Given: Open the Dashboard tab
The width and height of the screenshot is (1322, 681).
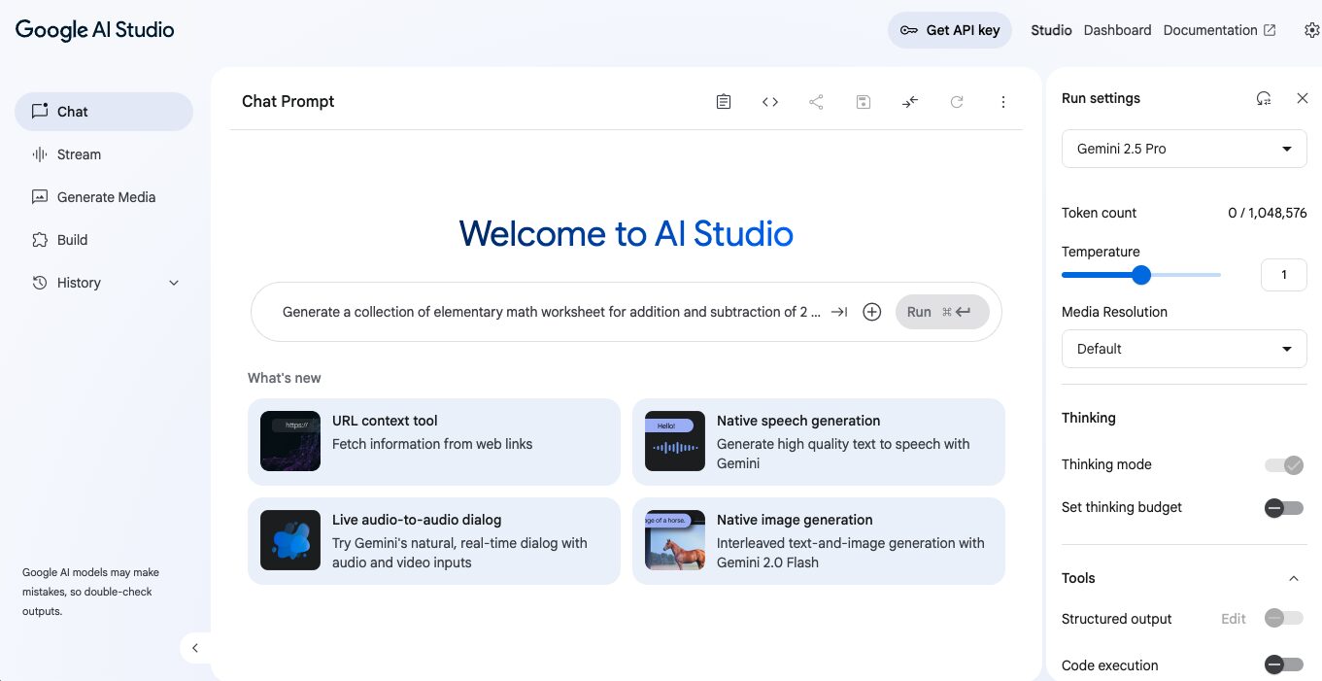Looking at the screenshot, I should coord(1117,30).
